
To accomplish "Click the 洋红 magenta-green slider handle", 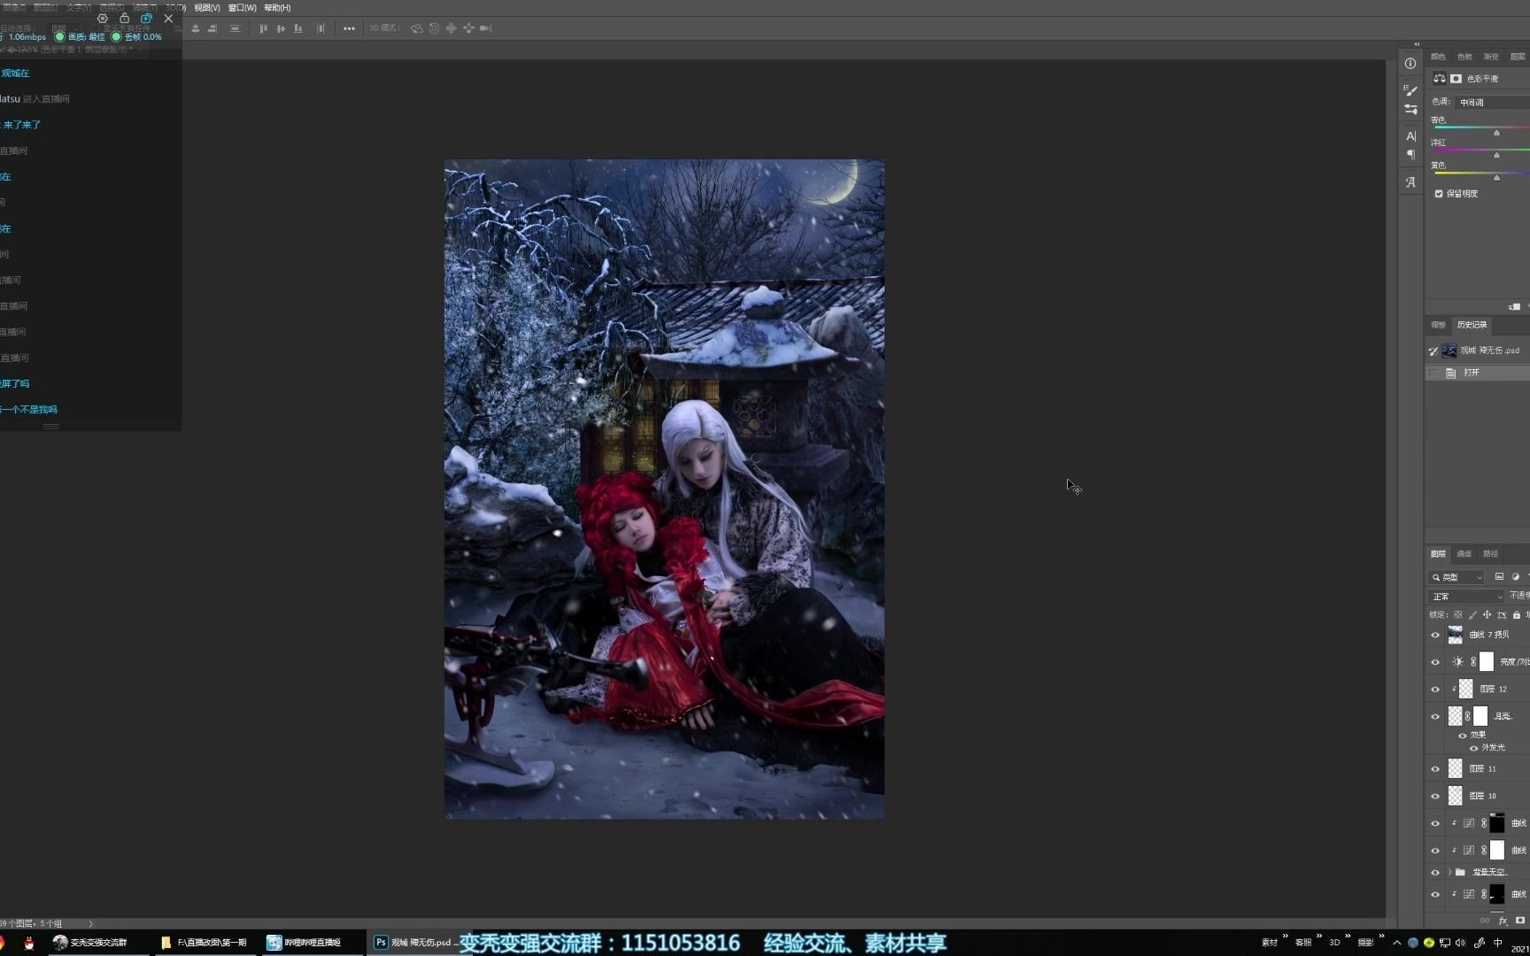I will point(1496,155).
